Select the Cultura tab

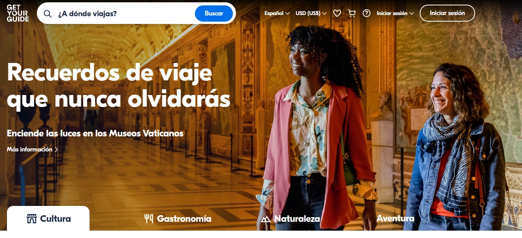click(48, 219)
